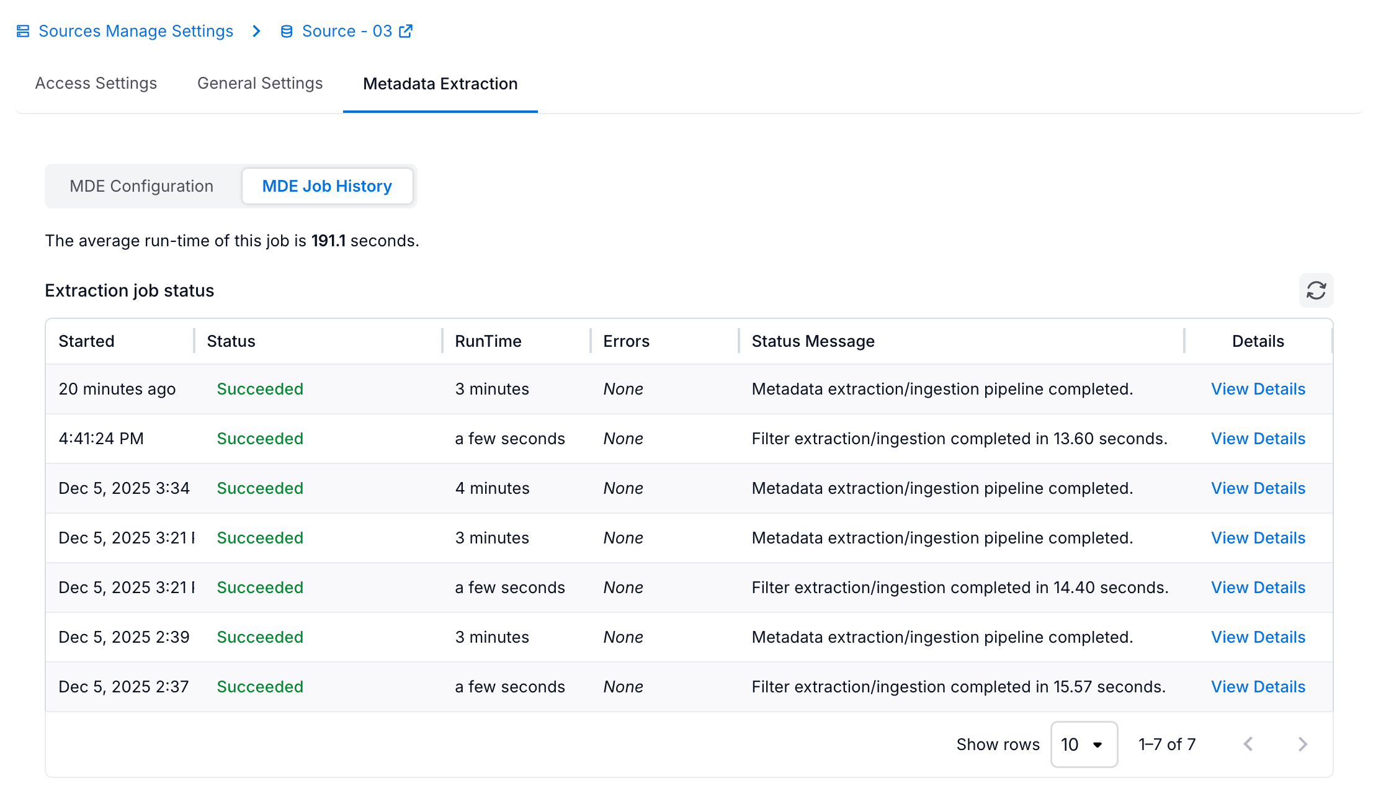1386x809 pixels.
Task: Switch to MDE Configuration toggle
Action: point(141,186)
